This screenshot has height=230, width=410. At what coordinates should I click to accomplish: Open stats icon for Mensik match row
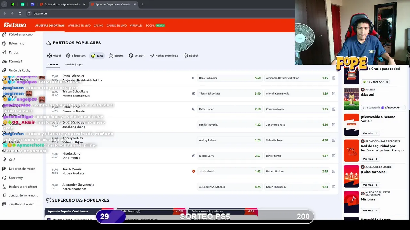(334, 171)
